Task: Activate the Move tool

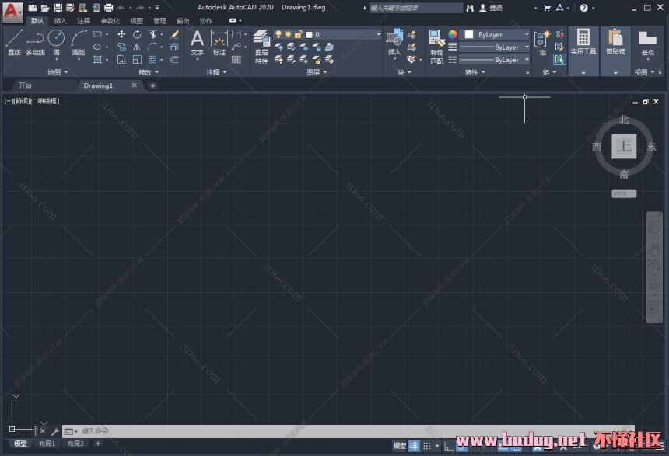Action: click(x=121, y=34)
